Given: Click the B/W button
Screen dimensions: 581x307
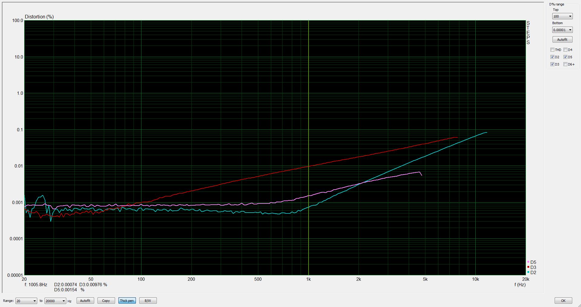Looking at the screenshot, I should 148,301.
